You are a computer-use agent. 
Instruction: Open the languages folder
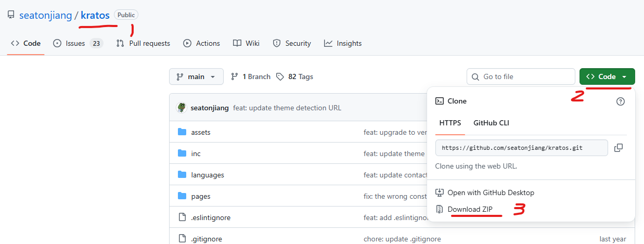point(208,175)
